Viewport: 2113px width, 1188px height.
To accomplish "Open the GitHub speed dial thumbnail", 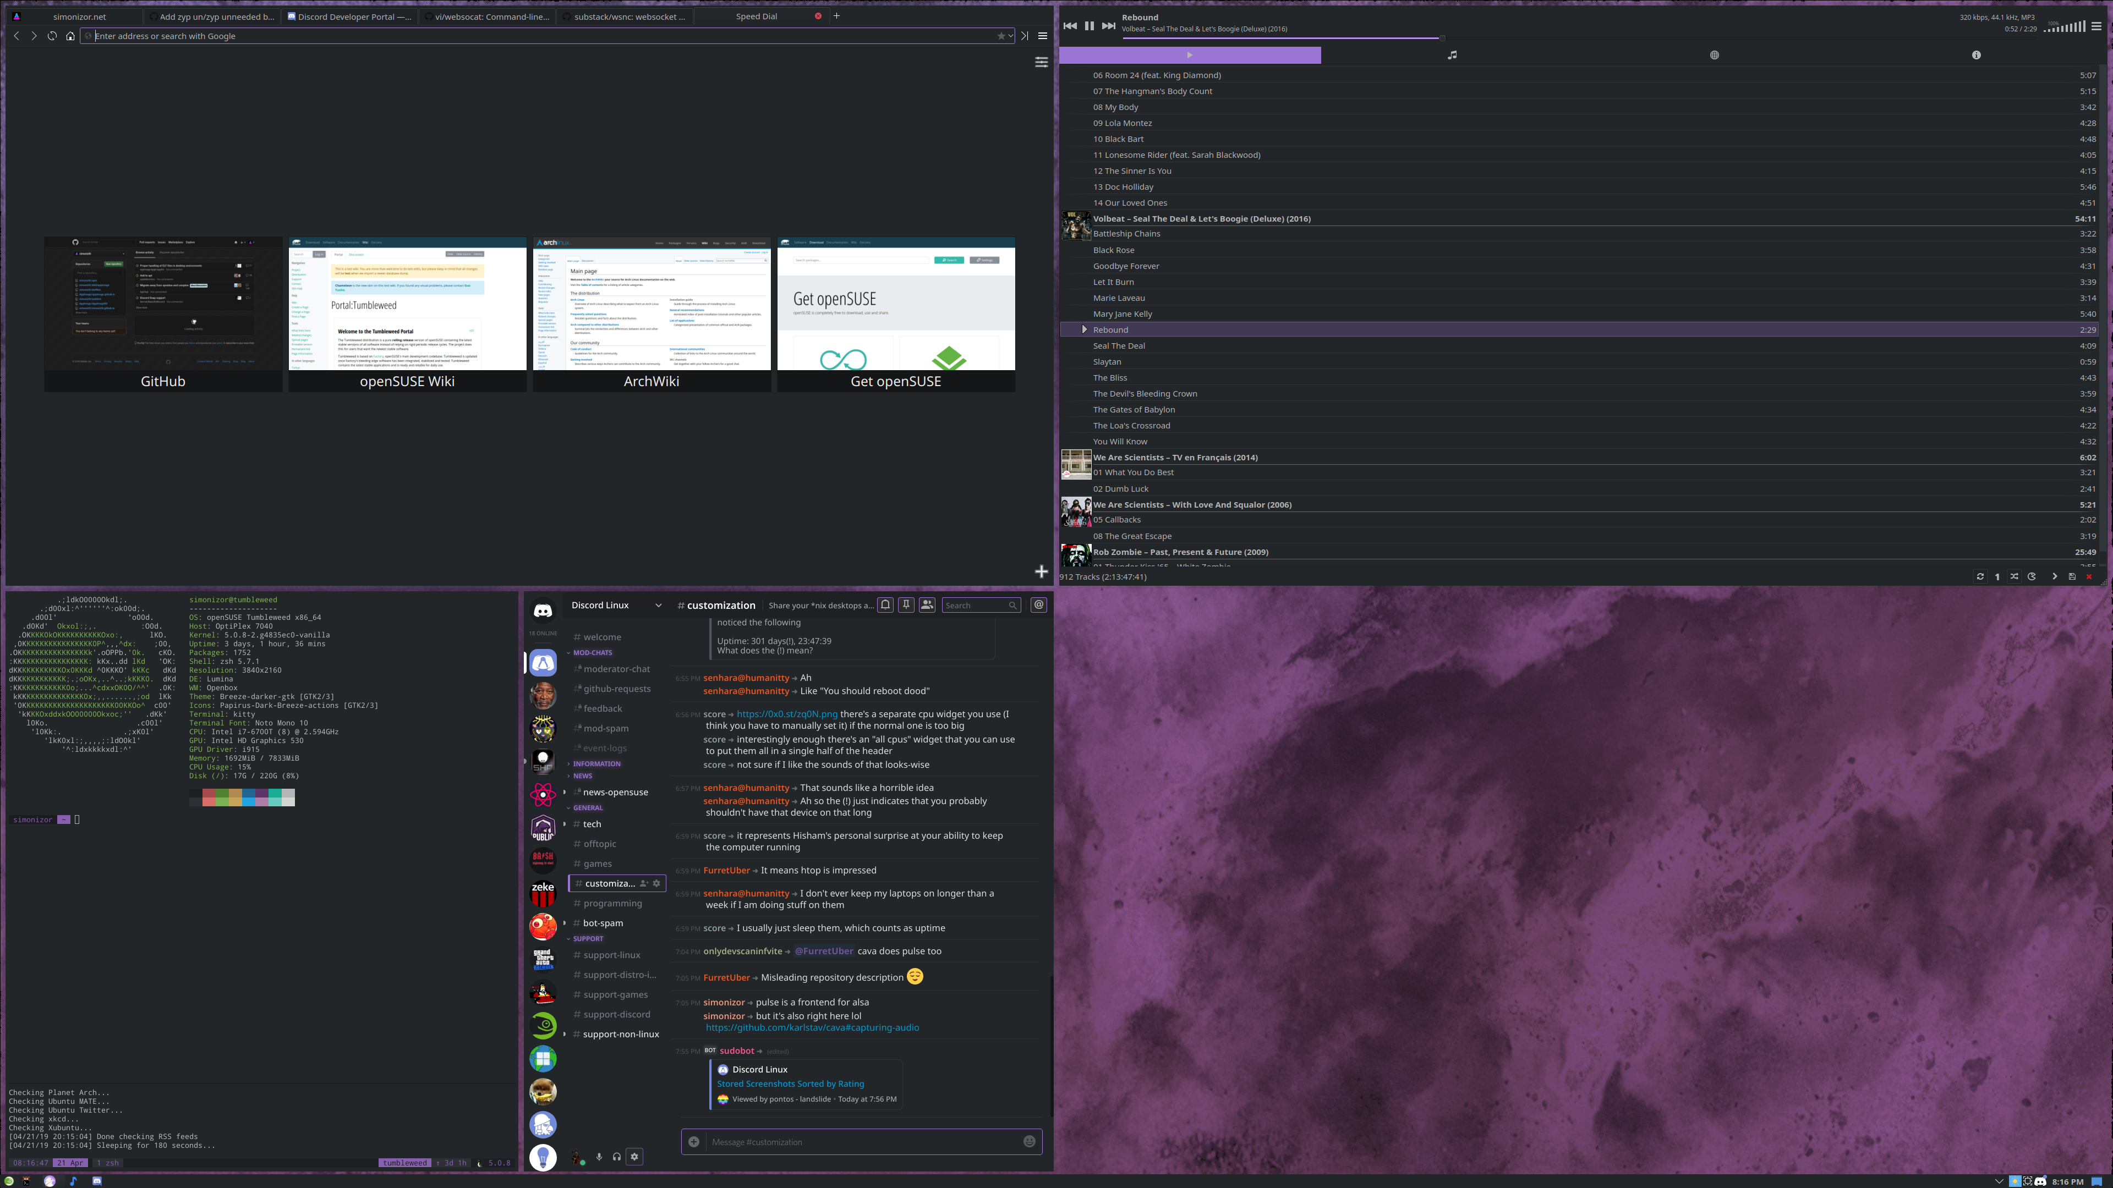I will [x=162, y=314].
